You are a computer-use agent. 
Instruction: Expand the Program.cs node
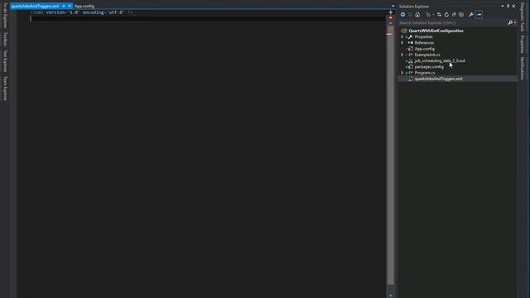(x=402, y=73)
